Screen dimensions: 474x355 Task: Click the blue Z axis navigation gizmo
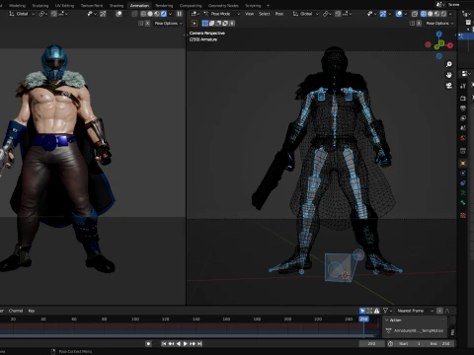pyautogui.click(x=438, y=34)
